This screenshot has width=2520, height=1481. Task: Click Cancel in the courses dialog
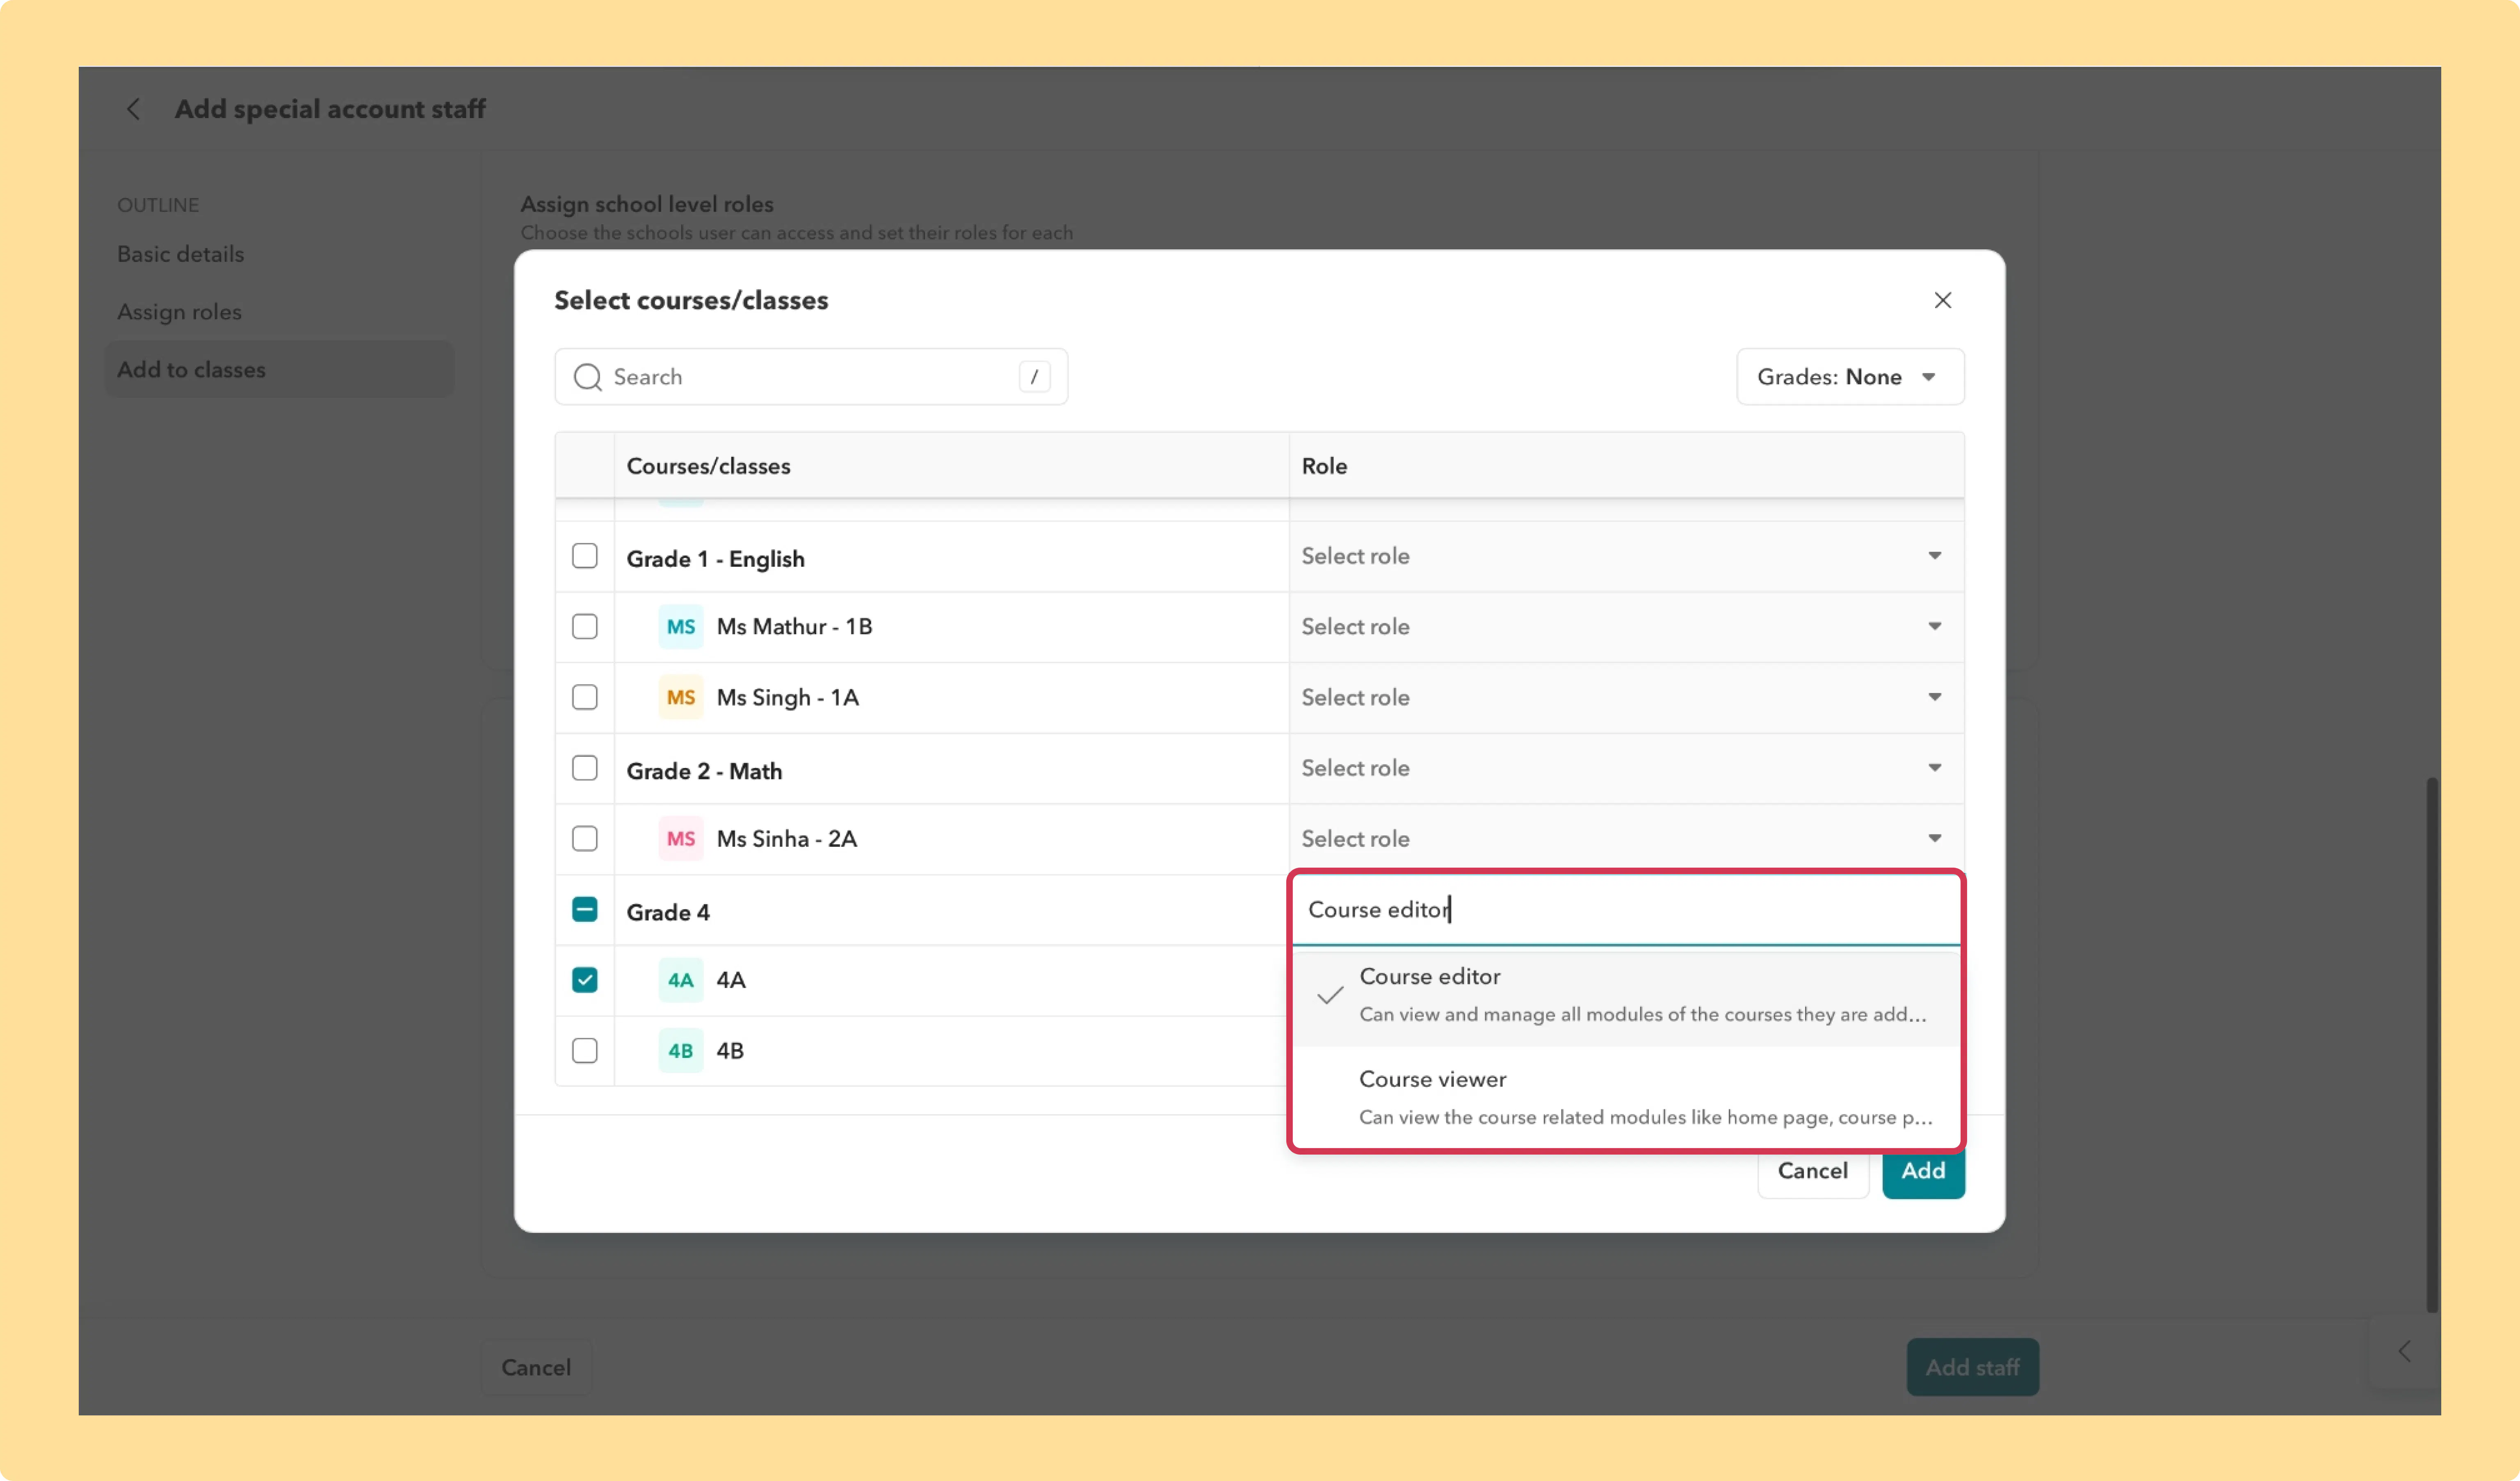(x=1812, y=1171)
